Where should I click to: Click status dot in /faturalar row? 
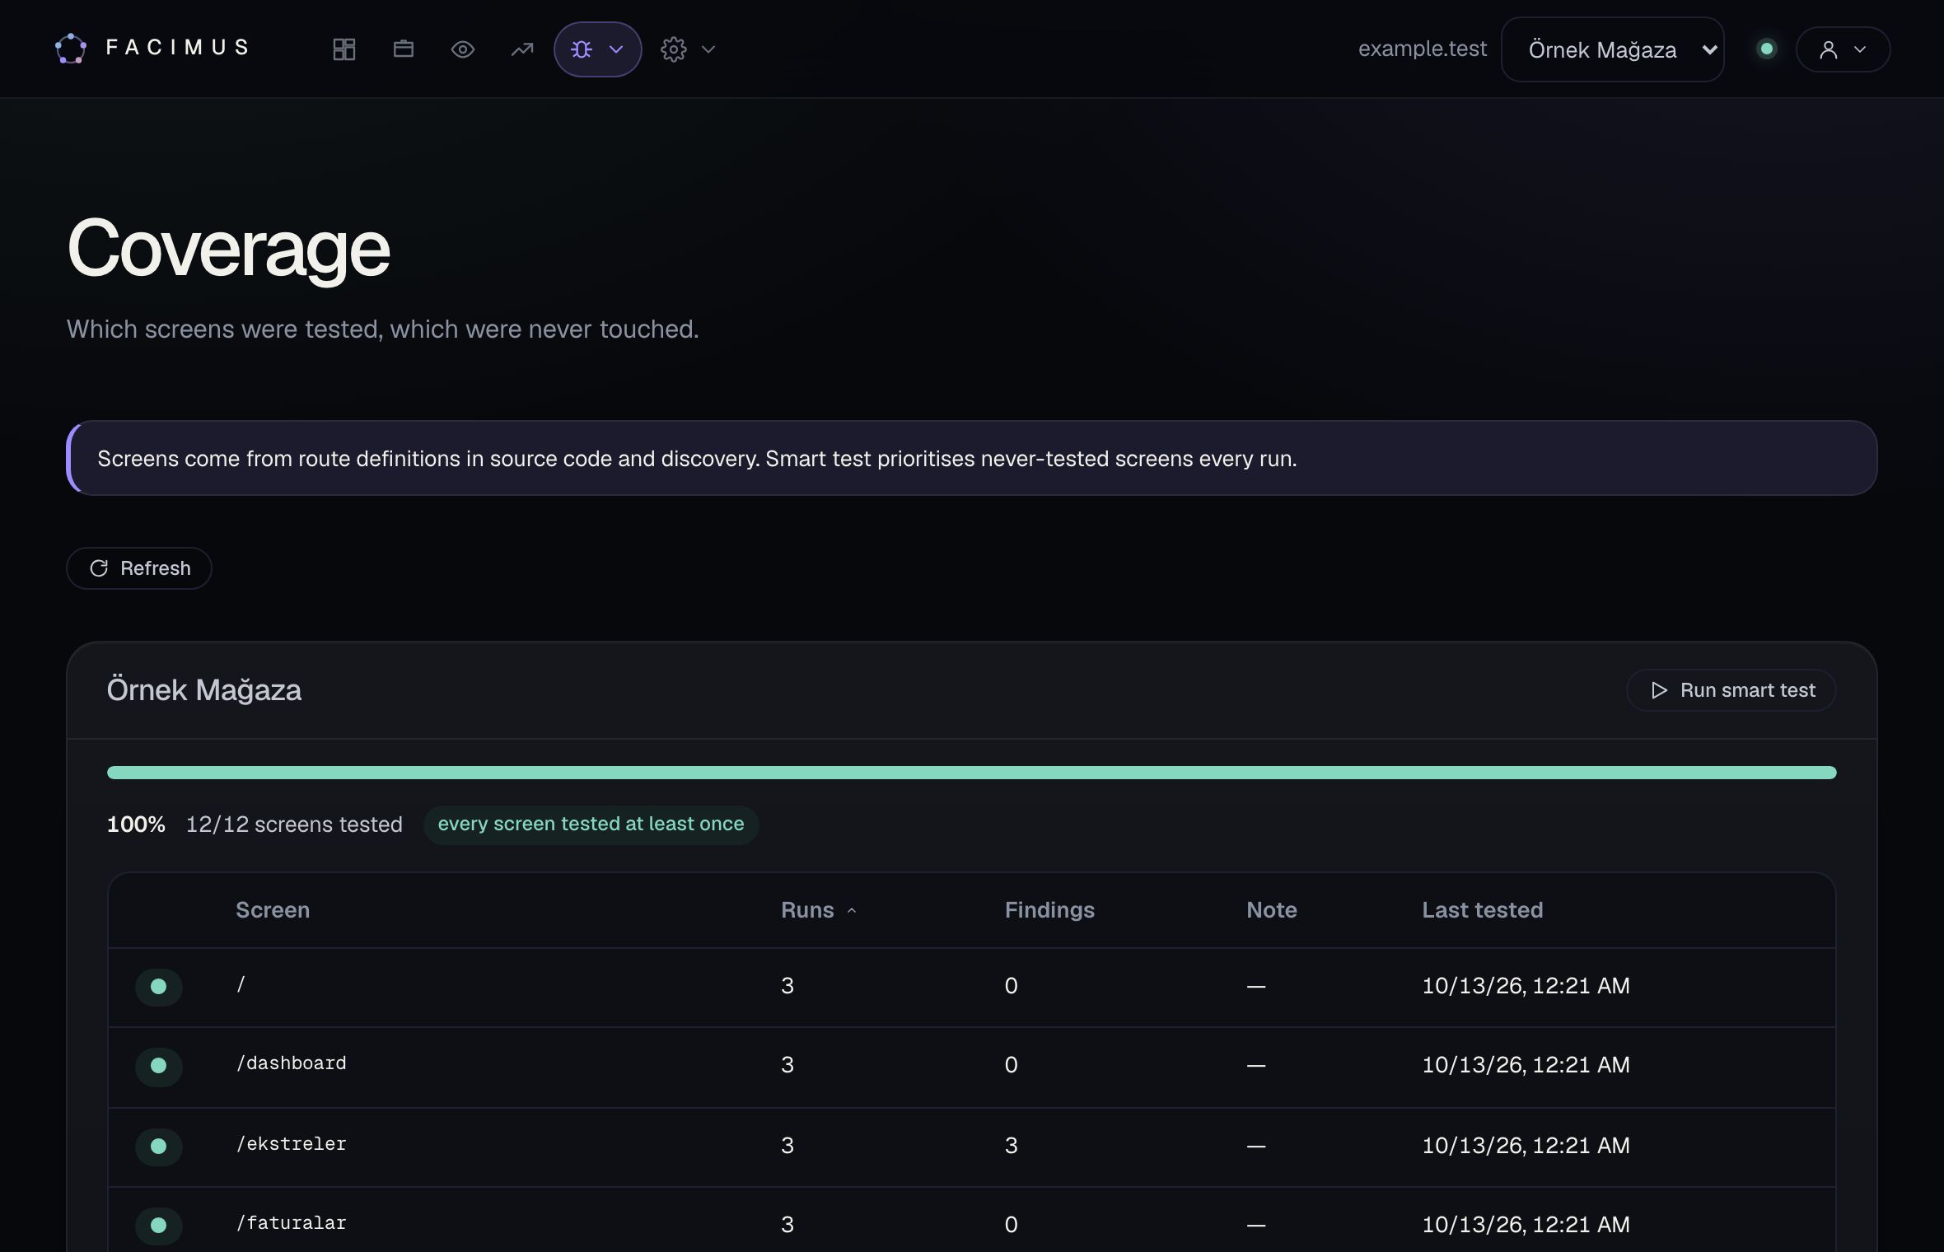159,1226
